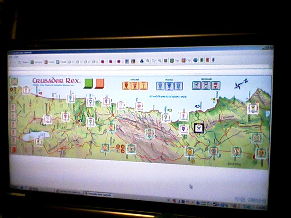
Task: Click the blue compass rose on the map
Action: 241,84
